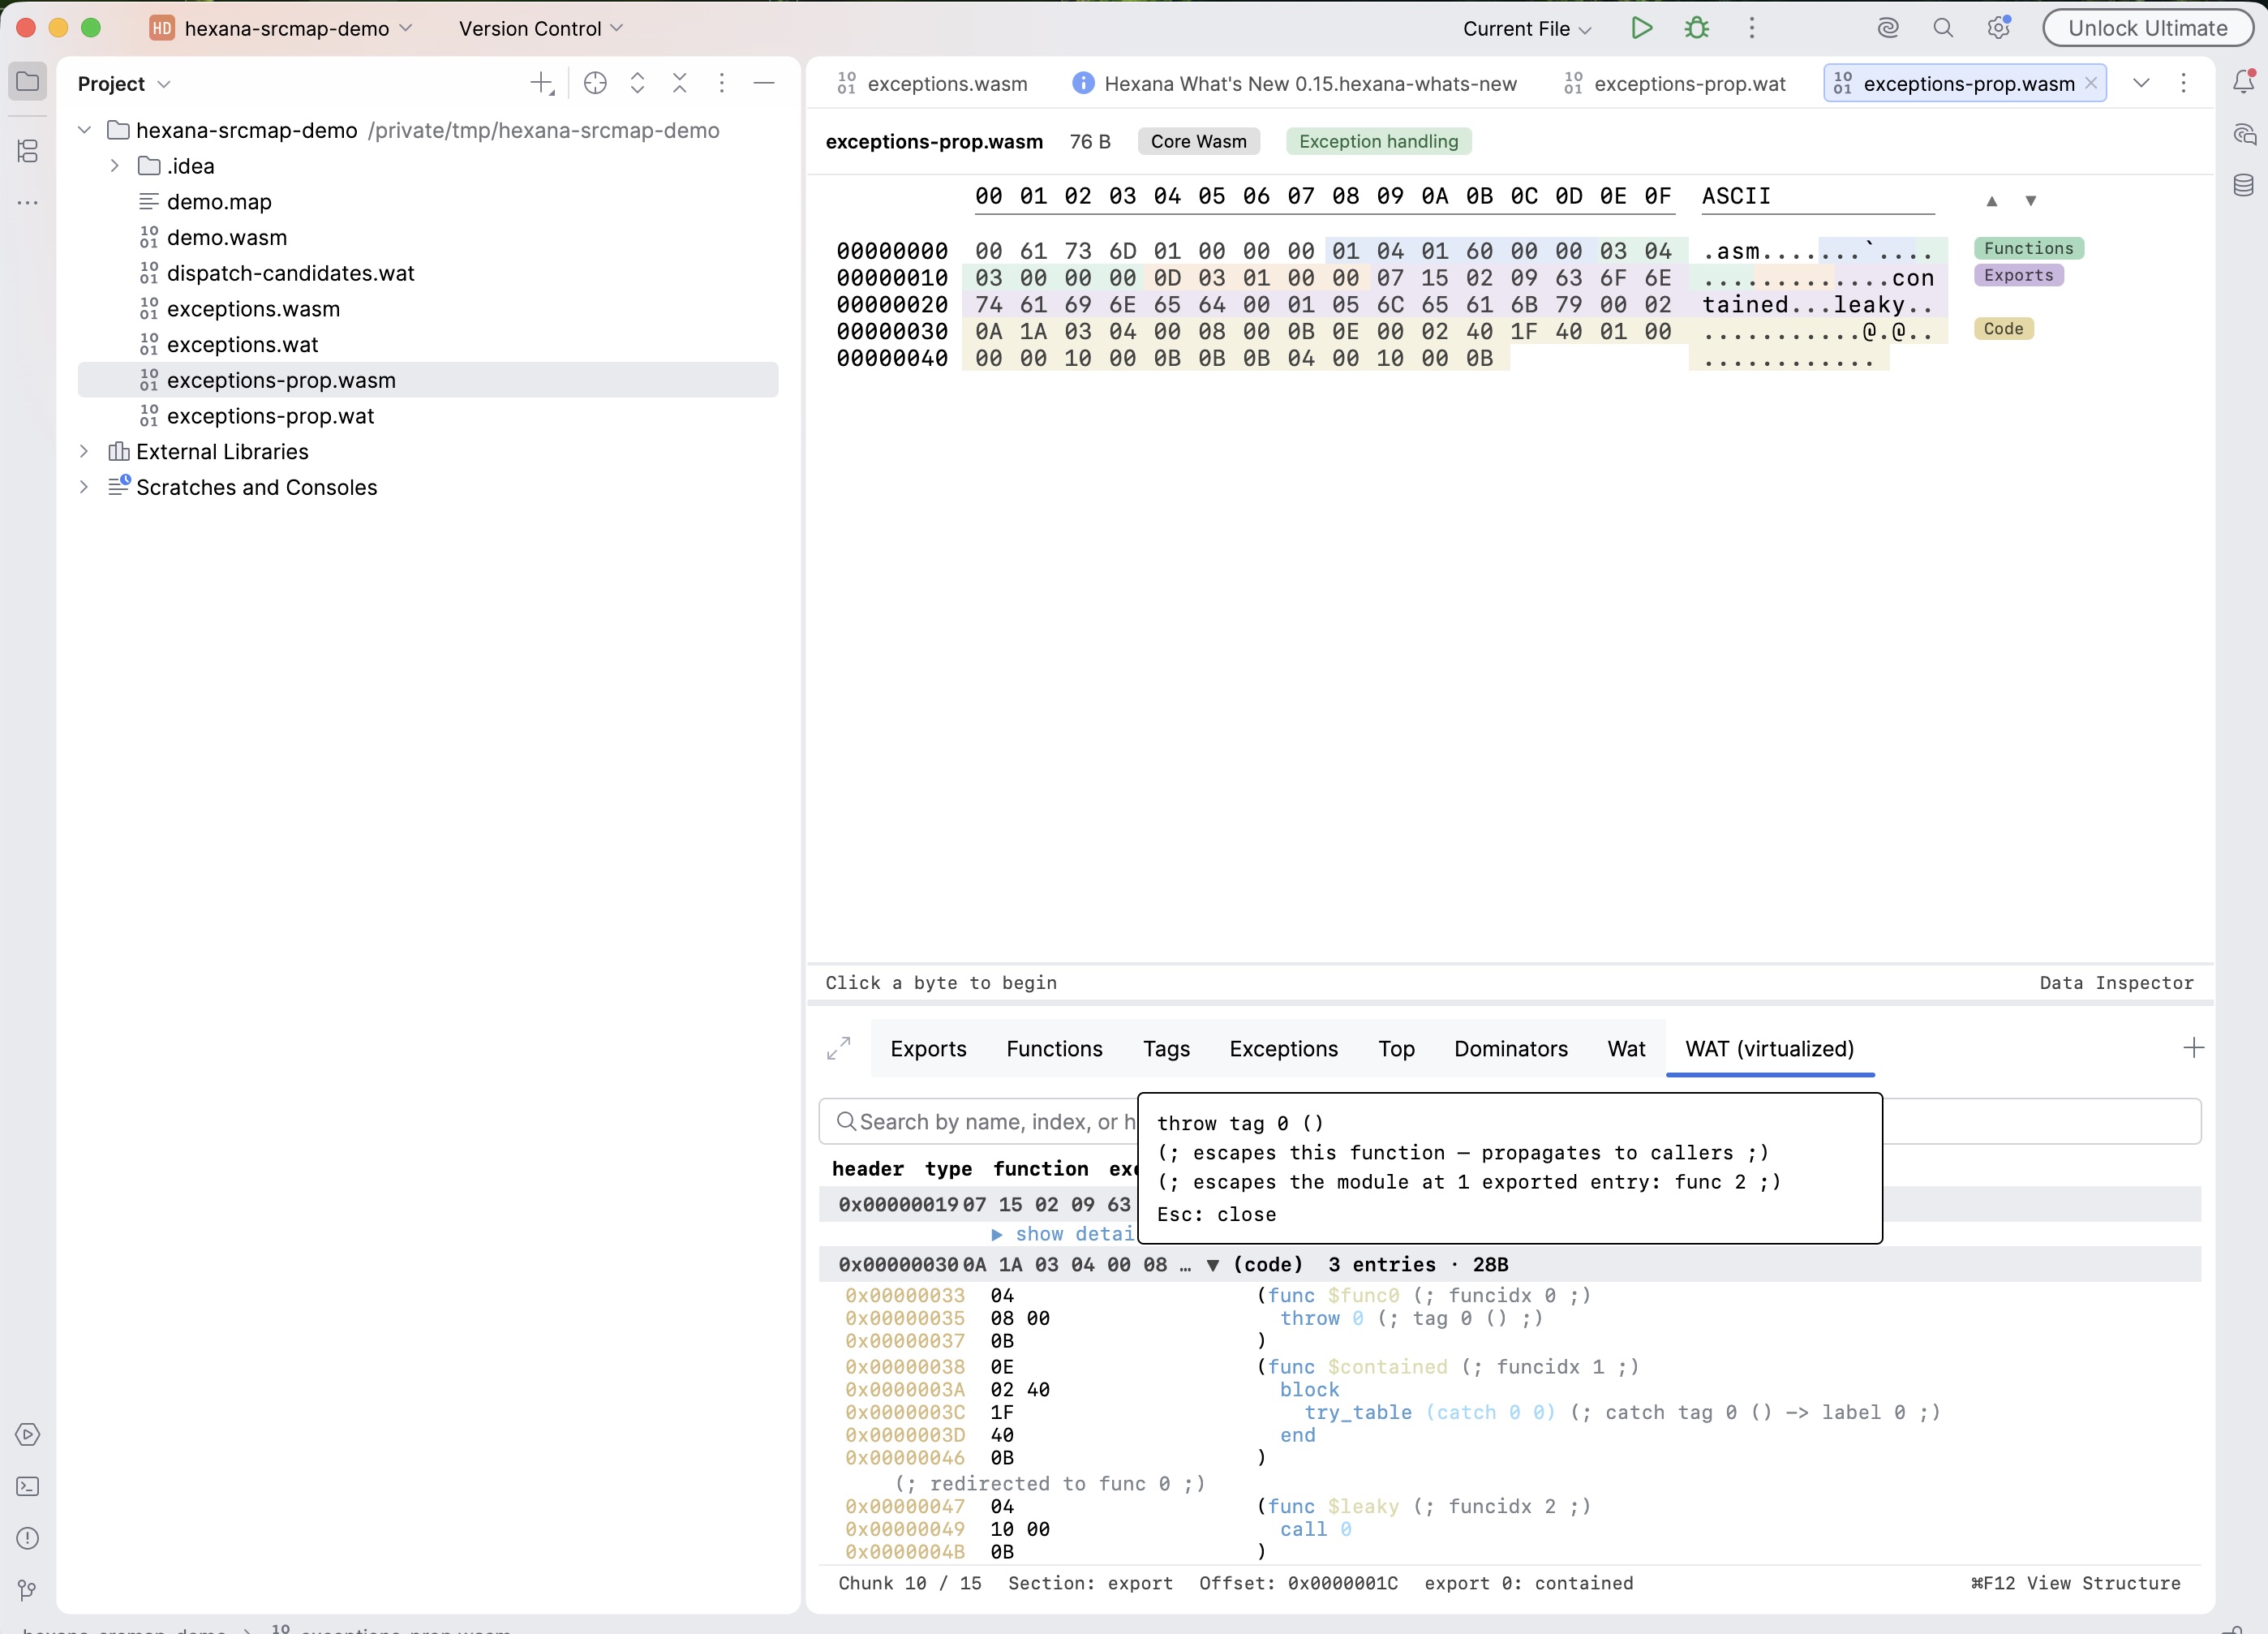Click the Functions section legend chip
This screenshot has height=1634, width=2268.
point(2028,248)
